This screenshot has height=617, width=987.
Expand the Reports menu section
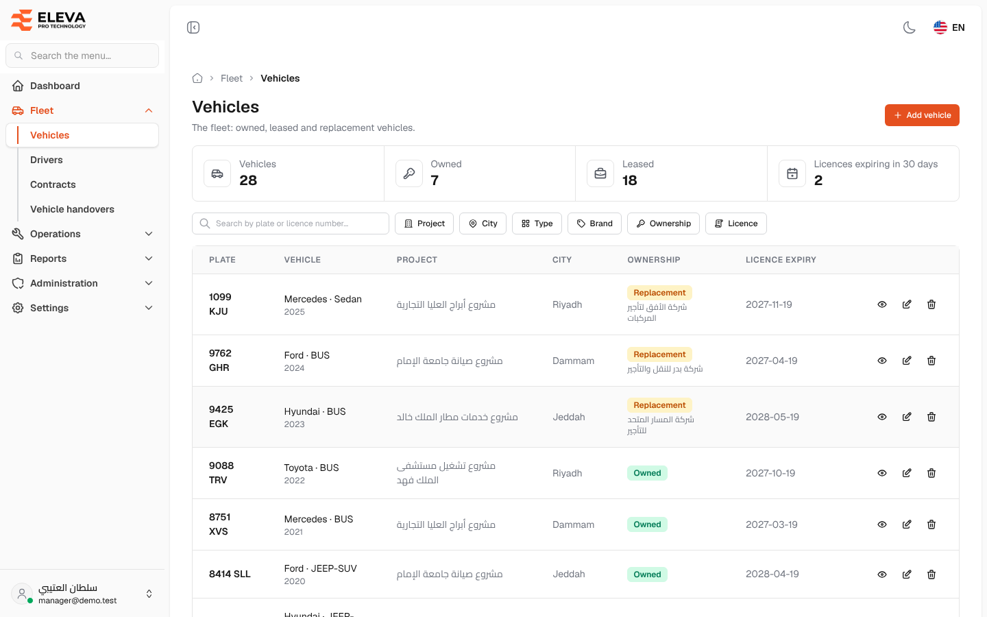(82, 258)
